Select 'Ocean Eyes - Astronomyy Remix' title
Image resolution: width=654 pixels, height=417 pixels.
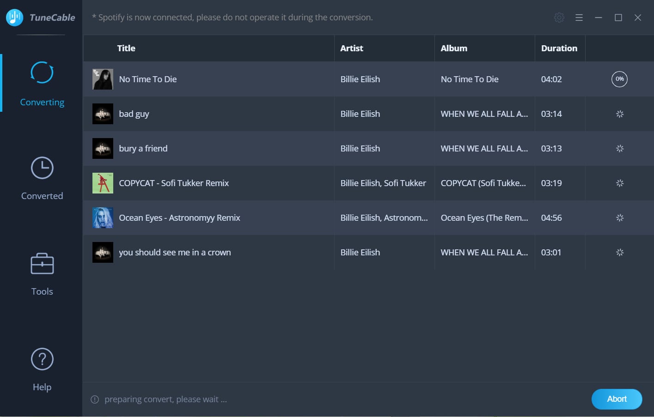click(x=179, y=218)
